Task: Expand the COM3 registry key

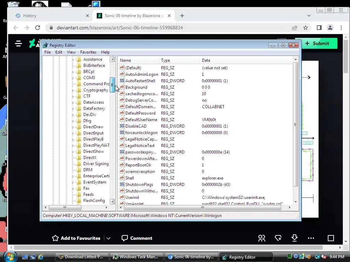Action: pyautogui.click(x=73, y=78)
